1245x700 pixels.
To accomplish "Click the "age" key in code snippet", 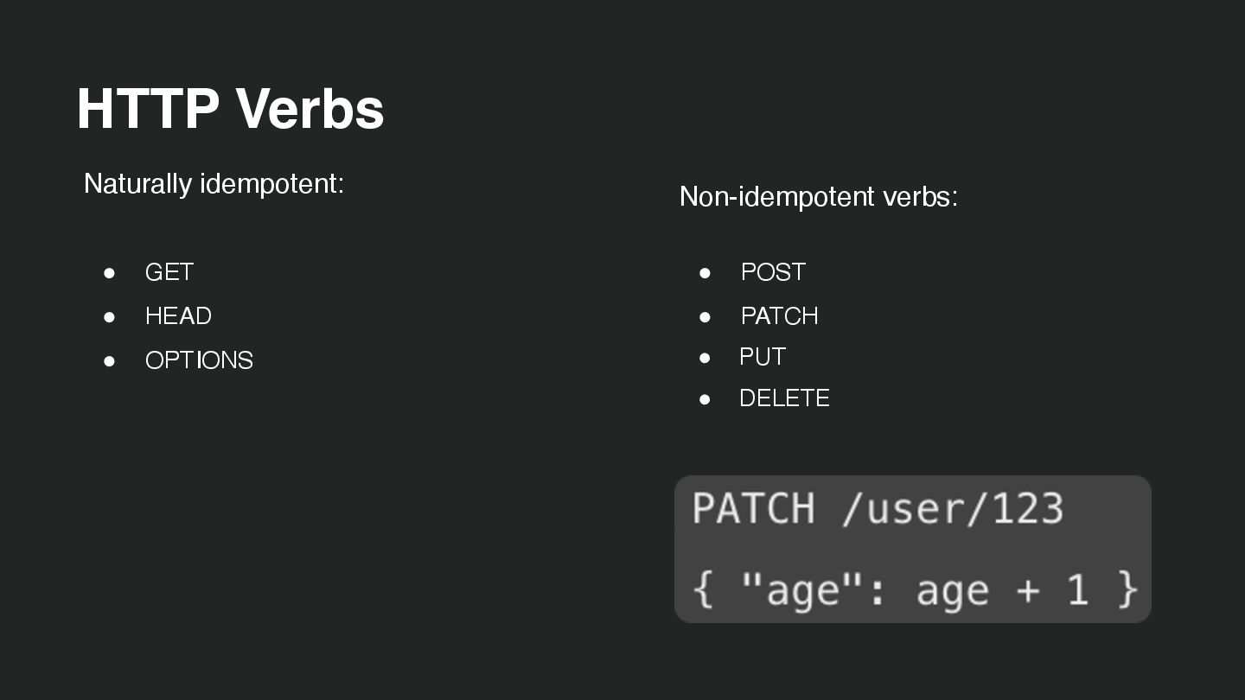I will 790,591.
